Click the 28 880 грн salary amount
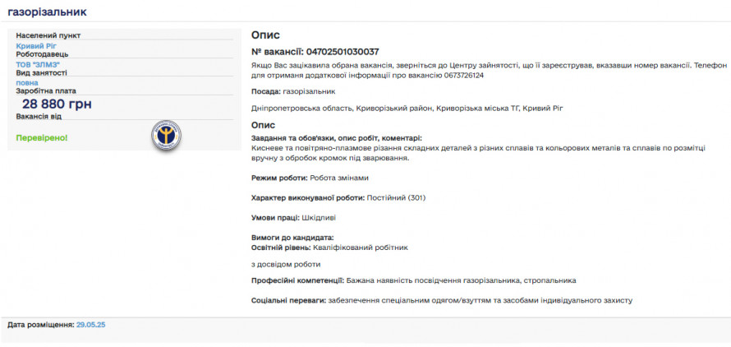This screenshot has height=347, width=731. click(x=57, y=104)
